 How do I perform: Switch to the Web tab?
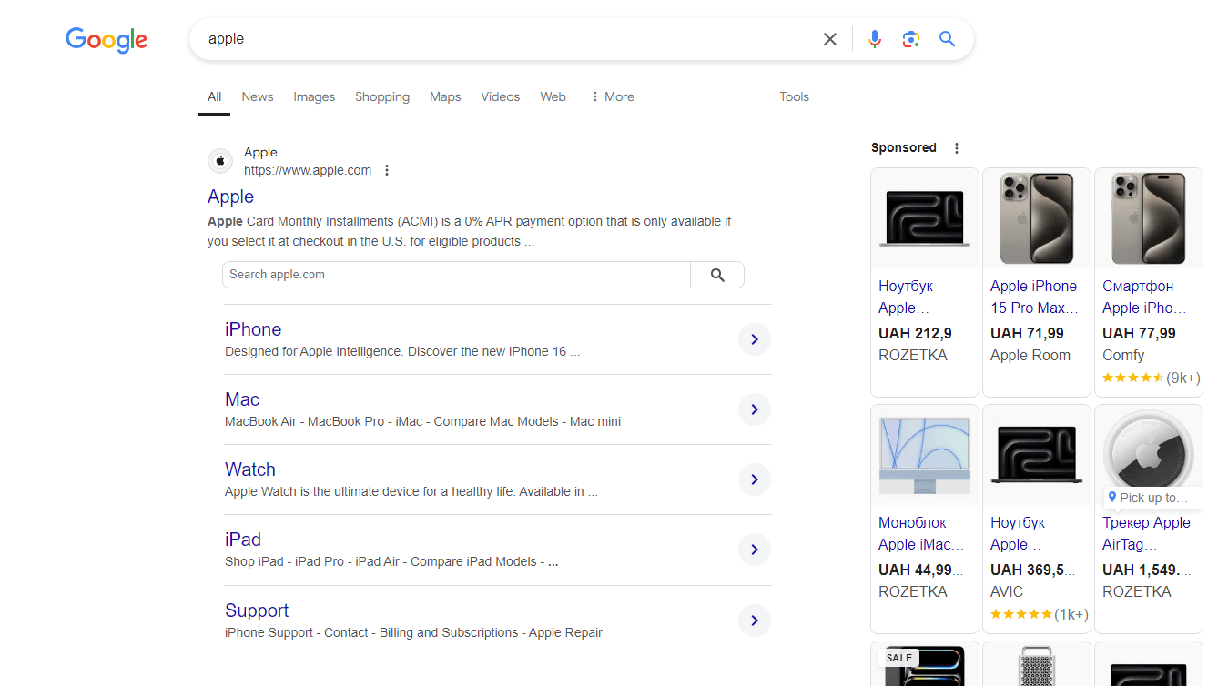tap(553, 96)
